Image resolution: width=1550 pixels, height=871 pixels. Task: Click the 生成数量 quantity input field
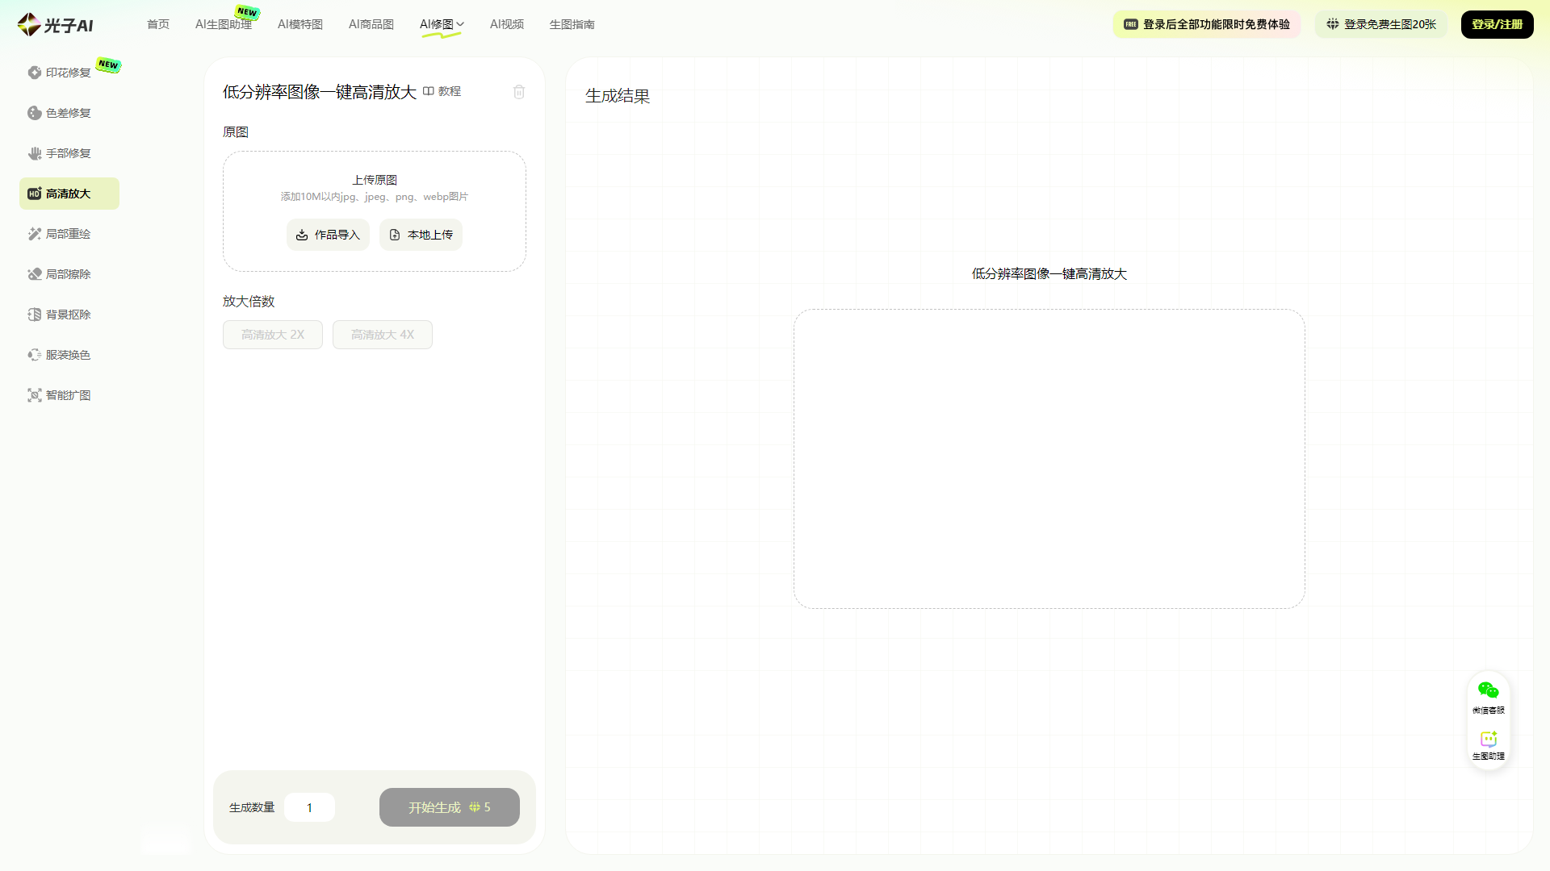pyautogui.click(x=309, y=806)
